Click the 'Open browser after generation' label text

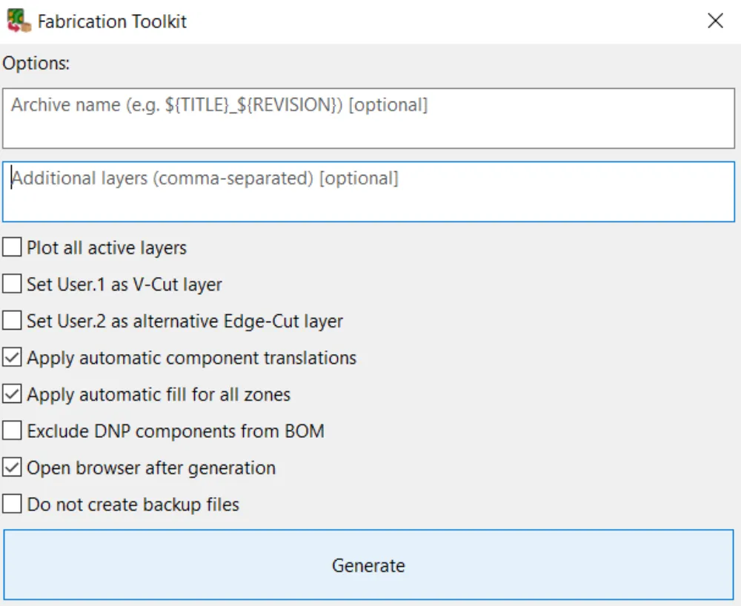[151, 468]
